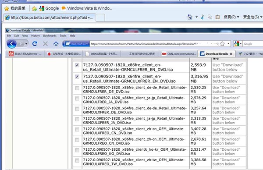Viewport: 263px width, 170px height.
Task: Uncheck the x64fre en-us Retail Ultimate checkbox
Action: 77,77
